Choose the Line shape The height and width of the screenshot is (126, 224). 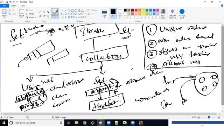click(x=62, y=10)
